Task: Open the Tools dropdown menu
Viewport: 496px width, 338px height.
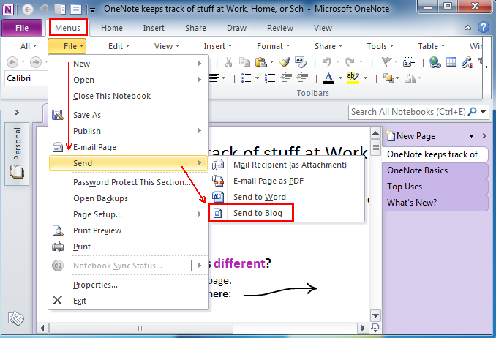Action: coord(380,46)
